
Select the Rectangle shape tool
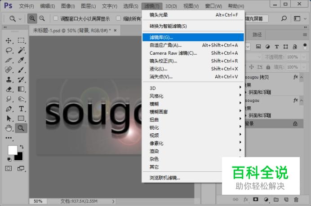click(21, 118)
